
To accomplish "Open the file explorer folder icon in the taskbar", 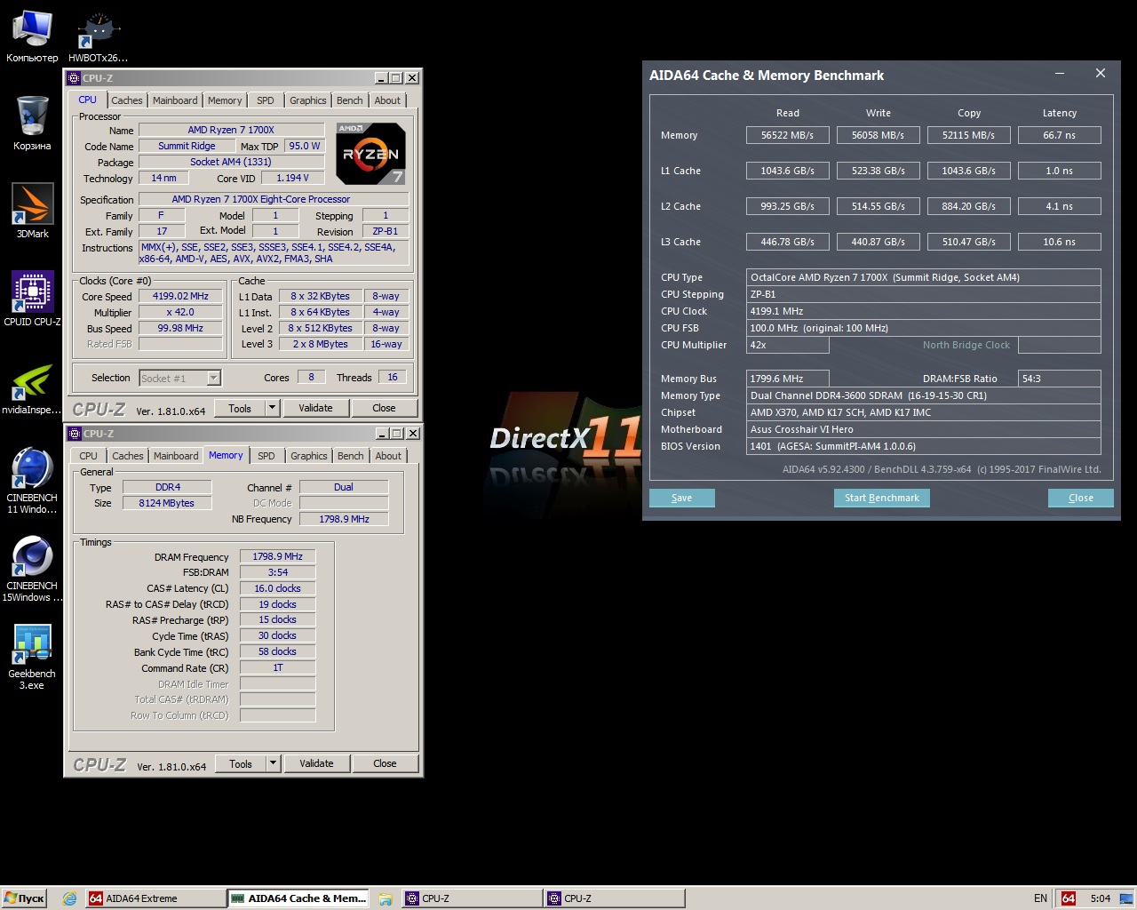I will 386,898.
